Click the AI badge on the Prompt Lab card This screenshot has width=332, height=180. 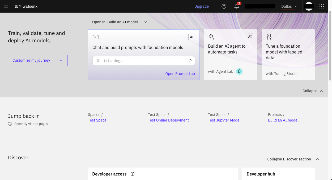coord(192,37)
